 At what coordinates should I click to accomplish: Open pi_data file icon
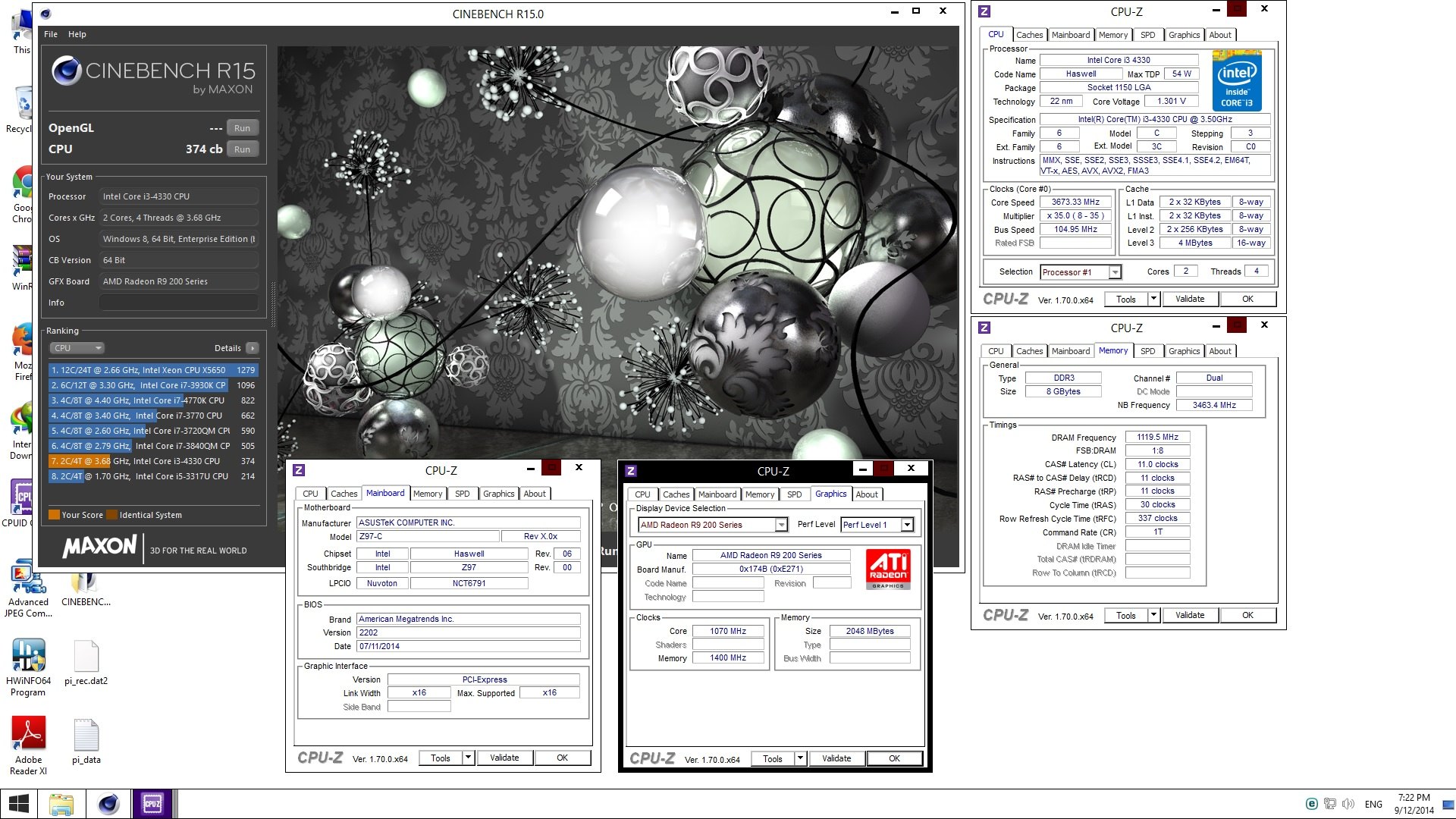(x=86, y=742)
